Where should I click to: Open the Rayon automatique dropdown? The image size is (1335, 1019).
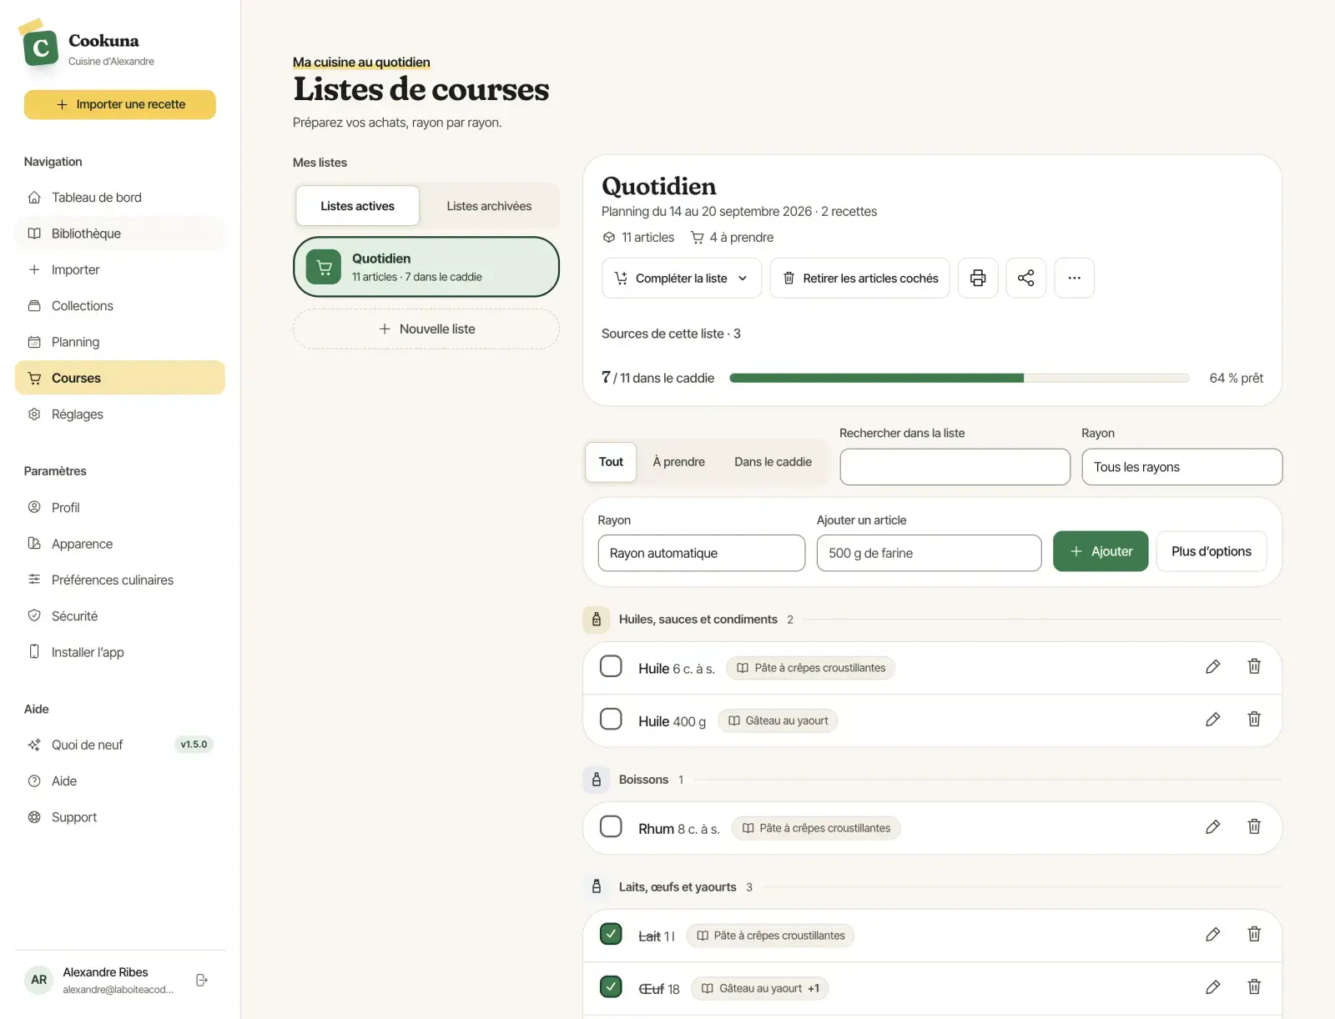click(x=701, y=553)
